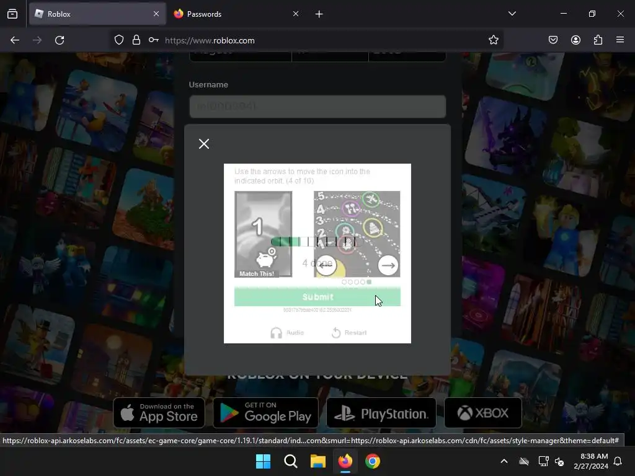
Task: Select the Match This reference image
Action: [x=263, y=234]
